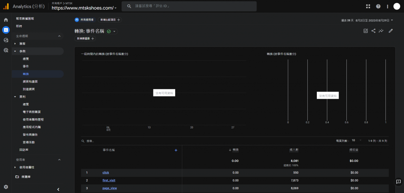Click the 8,081 total users value
Image resolution: width=404 pixels, height=193 pixels.
(295, 161)
